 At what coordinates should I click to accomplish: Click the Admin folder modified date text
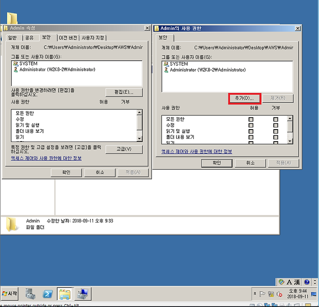click(x=80, y=221)
